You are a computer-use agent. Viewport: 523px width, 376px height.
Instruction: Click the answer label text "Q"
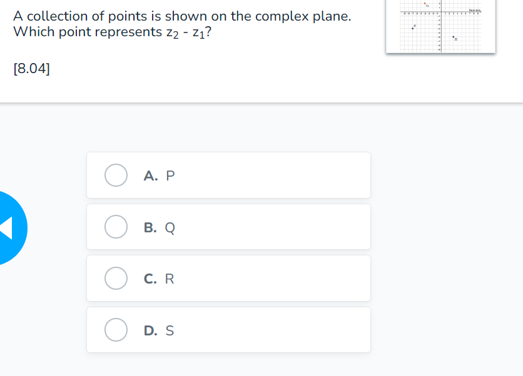coord(169,227)
